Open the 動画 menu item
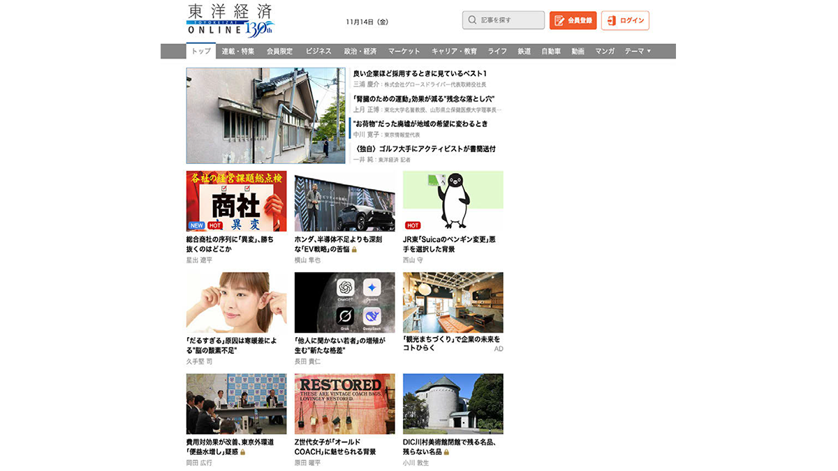 pos(578,52)
